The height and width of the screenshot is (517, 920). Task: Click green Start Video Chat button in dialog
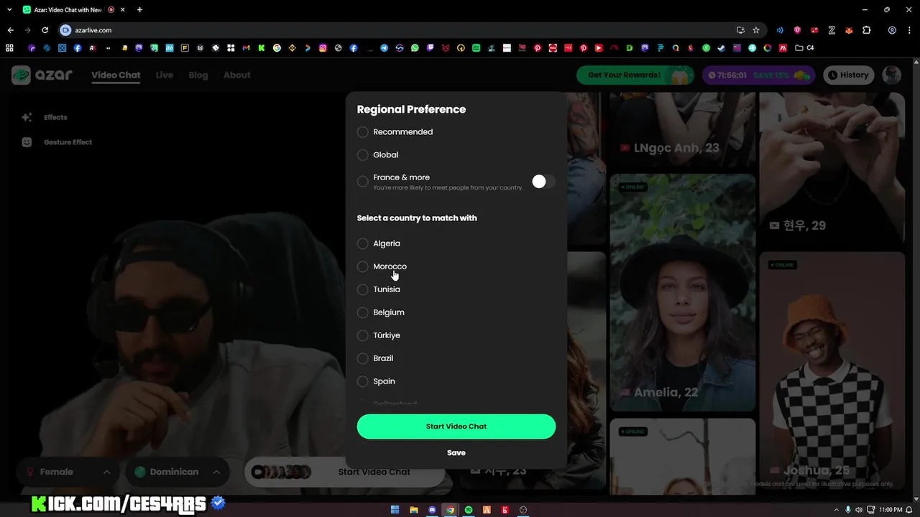(456, 427)
